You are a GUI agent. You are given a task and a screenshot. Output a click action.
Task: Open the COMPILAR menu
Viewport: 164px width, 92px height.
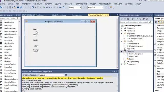point(38,4)
